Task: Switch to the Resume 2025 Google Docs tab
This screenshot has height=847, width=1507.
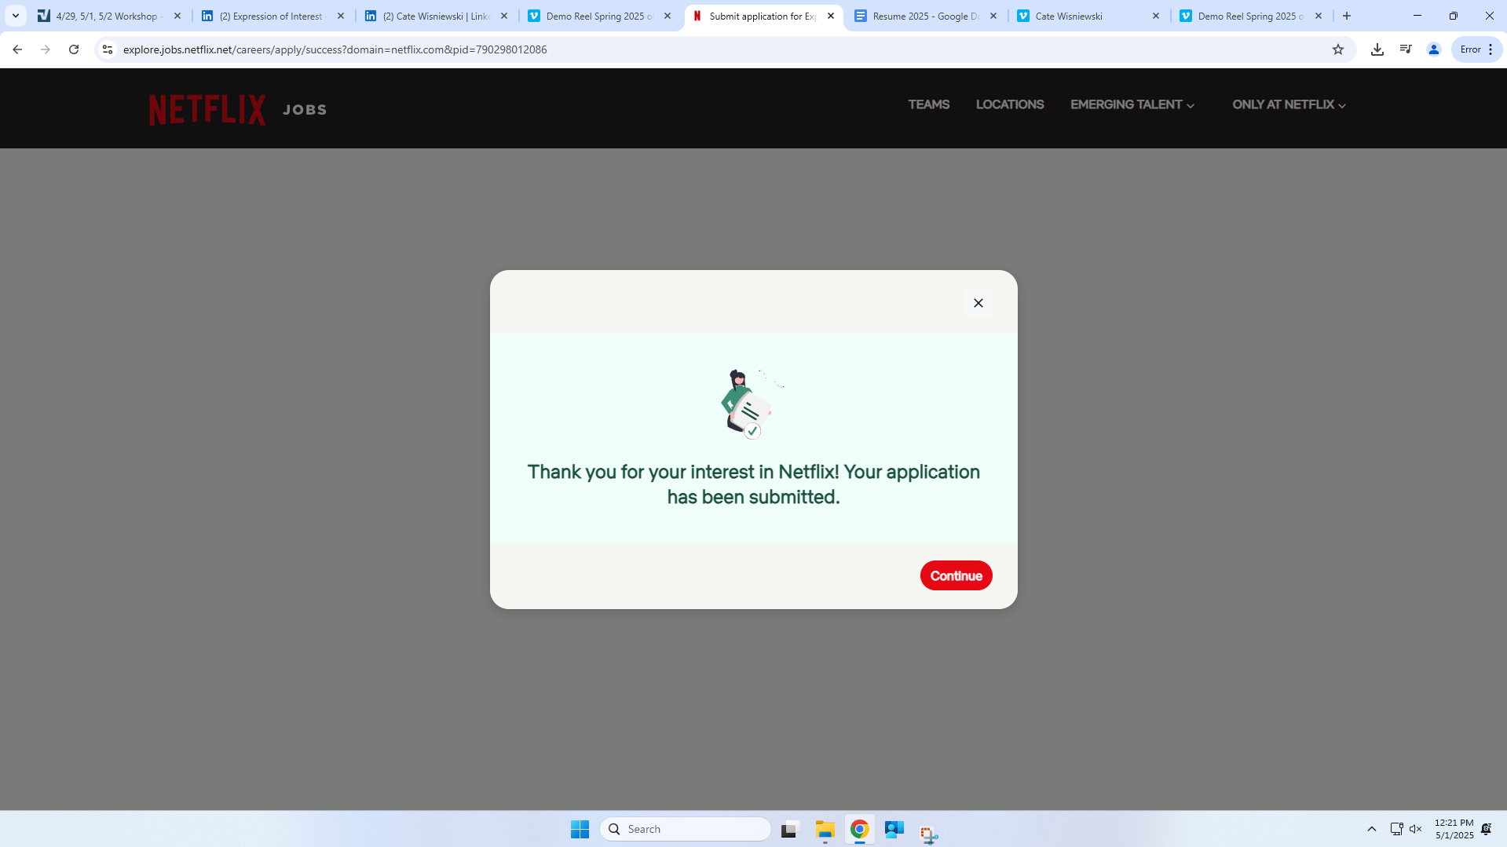Action: click(926, 16)
